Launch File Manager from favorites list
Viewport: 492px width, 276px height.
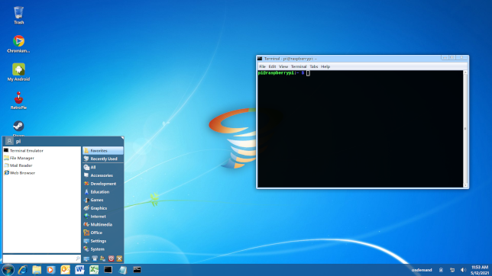42,159
